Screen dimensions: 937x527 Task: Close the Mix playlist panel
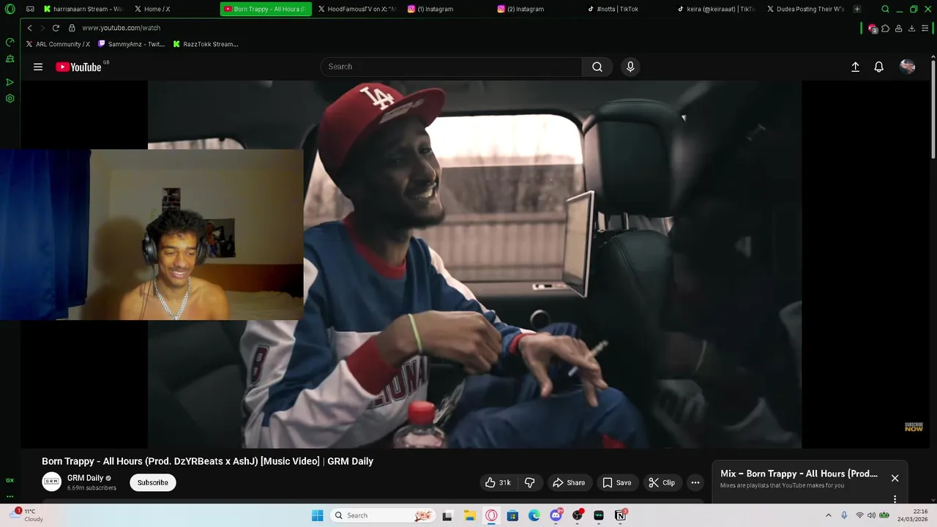[895, 478]
